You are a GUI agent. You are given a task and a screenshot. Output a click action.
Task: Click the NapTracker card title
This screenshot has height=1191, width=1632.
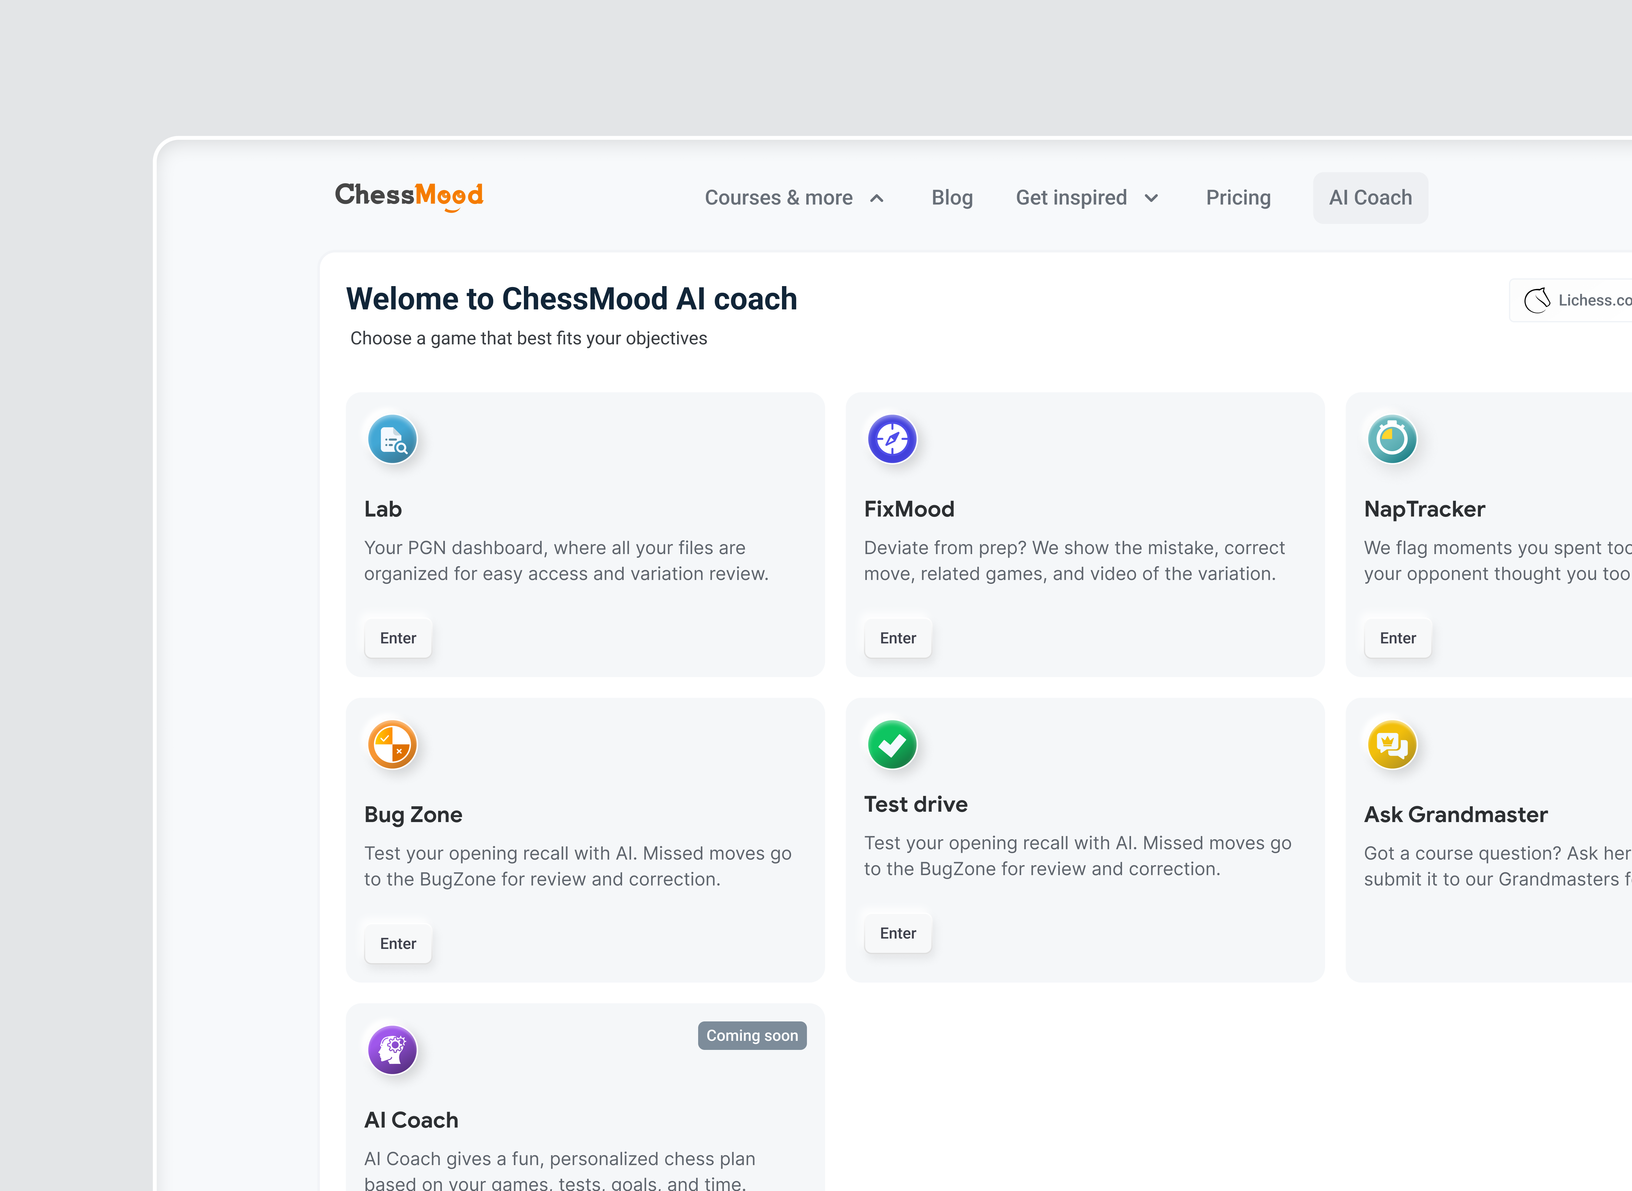tap(1424, 509)
